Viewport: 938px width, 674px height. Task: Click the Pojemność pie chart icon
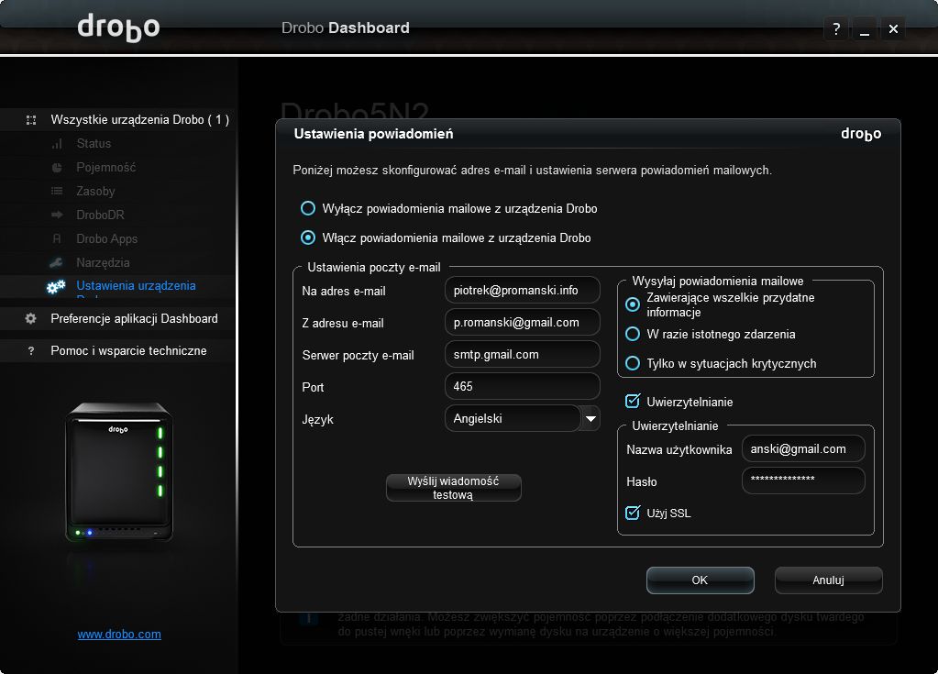coord(57,168)
